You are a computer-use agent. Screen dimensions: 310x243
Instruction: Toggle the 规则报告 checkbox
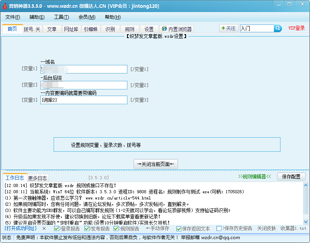point(116,229)
